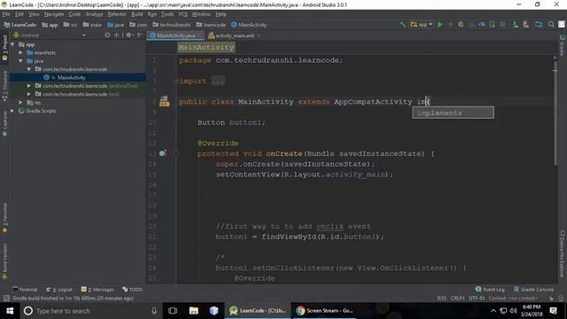Switch to the activity_main.xml editor tab
Image resolution: width=567 pixels, height=319 pixels.
pyautogui.click(x=231, y=35)
